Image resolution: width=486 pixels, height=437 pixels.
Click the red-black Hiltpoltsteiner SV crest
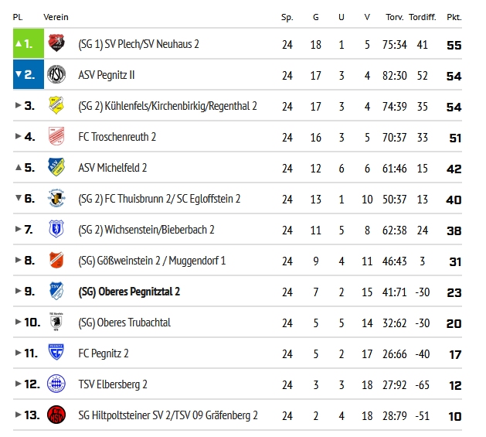56,415
